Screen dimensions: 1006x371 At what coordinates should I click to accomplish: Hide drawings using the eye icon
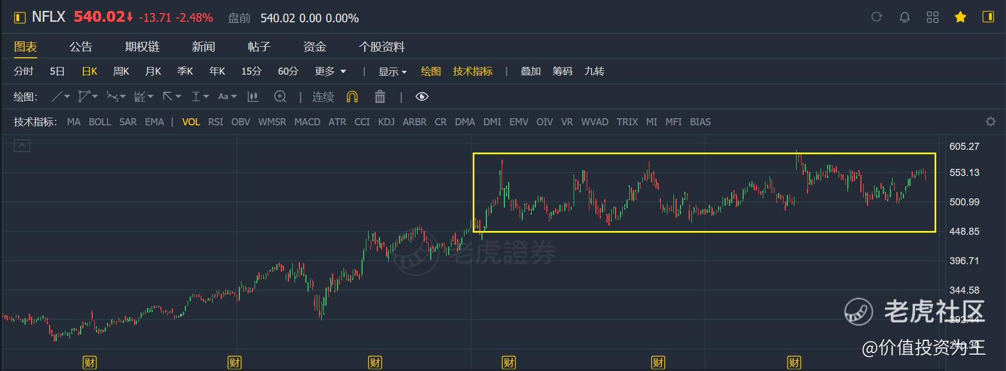pyautogui.click(x=422, y=97)
